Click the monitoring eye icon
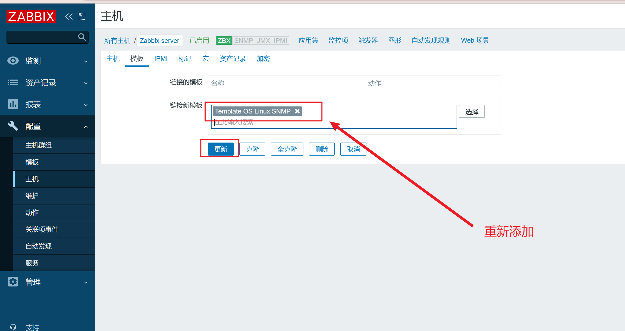This screenshot has width=625, height=331. [x=13, y=61]
